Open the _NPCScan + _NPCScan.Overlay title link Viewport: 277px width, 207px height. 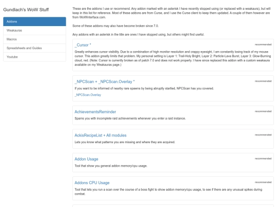click(x=105, y=82)
